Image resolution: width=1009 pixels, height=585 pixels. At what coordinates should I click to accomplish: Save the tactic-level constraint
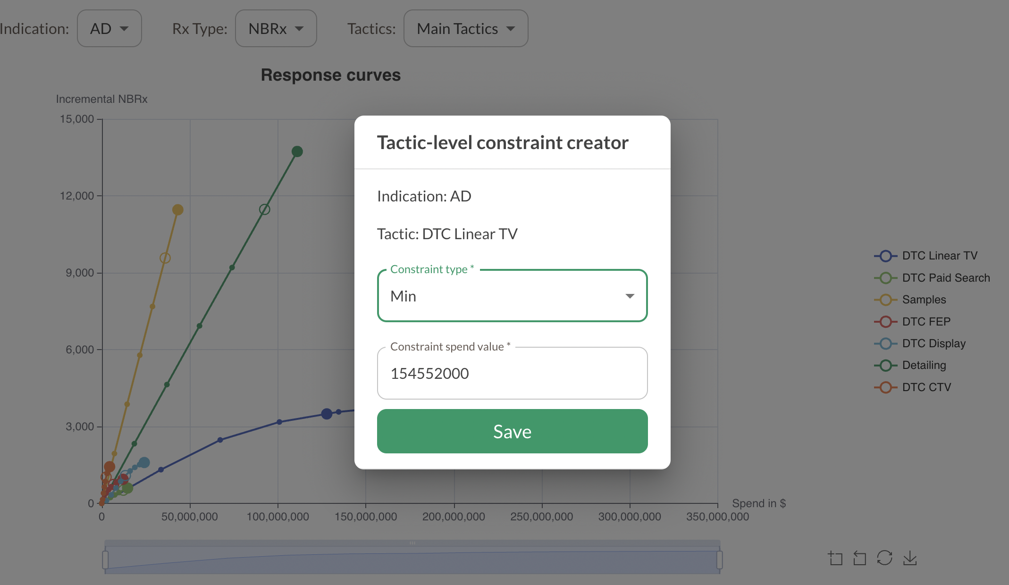point(512,431)
